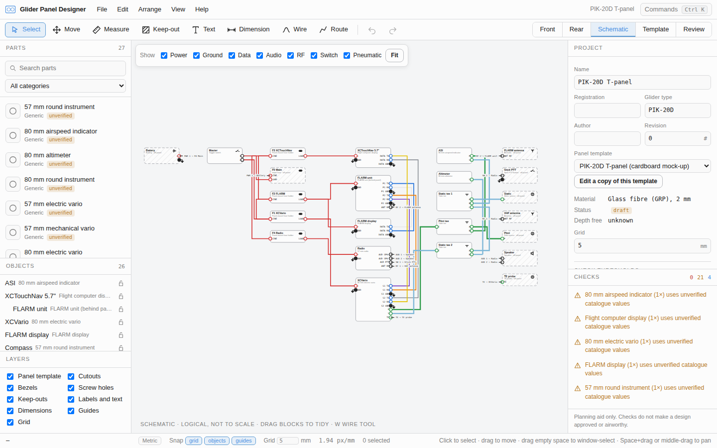Open the Commands palette button
Viewport: 717px width, 448px height.
click(675, 9)
